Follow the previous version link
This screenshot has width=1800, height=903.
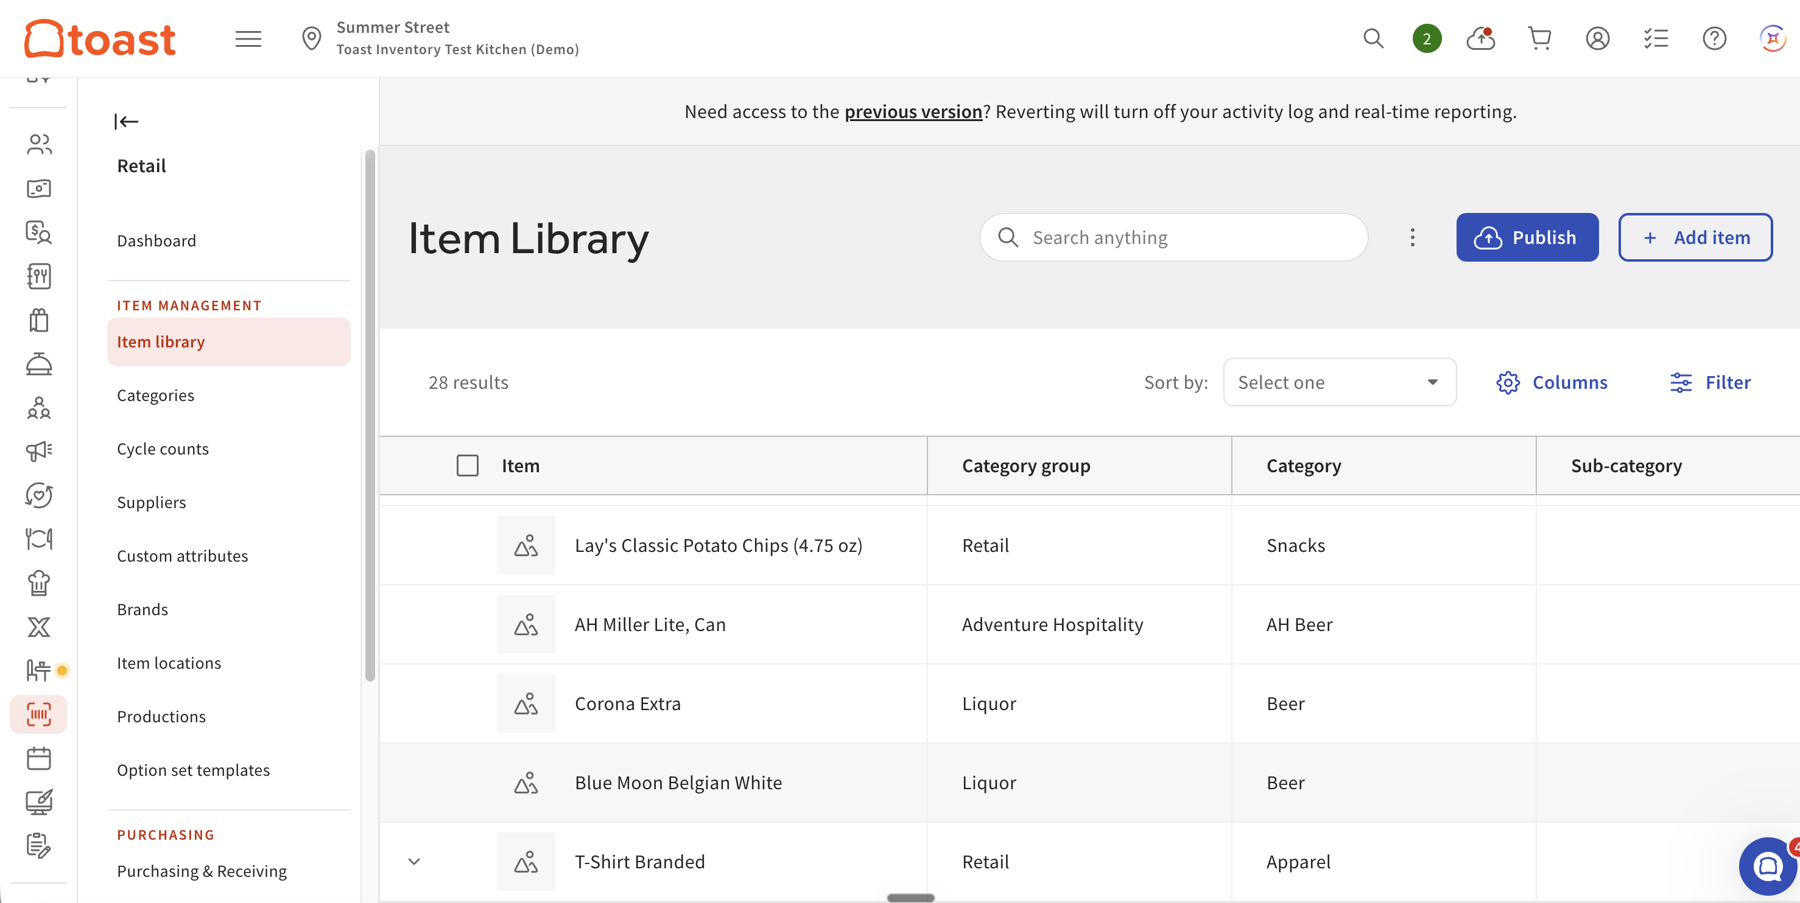913,112
